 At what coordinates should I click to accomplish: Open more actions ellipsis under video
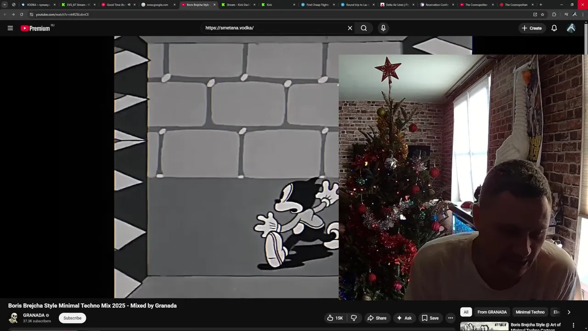(450, 318)
